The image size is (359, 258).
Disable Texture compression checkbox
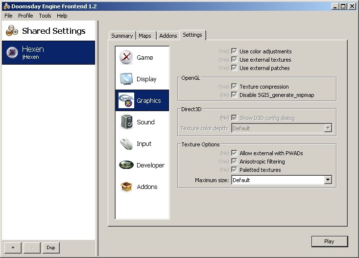click(x=235, y=87)
